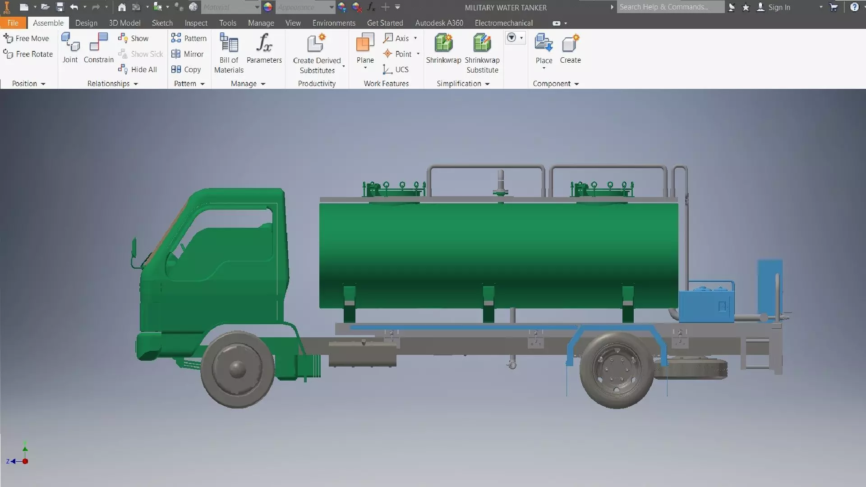The width and height of the screenshot is (866, 487).
Task: Click the Undo arrow icon
Action: point(74,7)
